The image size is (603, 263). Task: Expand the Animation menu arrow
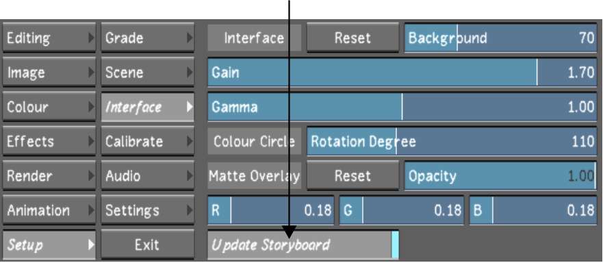(x=91, y=210)
